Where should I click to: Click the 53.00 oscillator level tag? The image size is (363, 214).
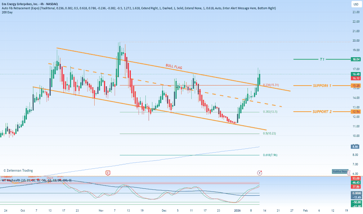pyautogui.click(x=356, y=177)
